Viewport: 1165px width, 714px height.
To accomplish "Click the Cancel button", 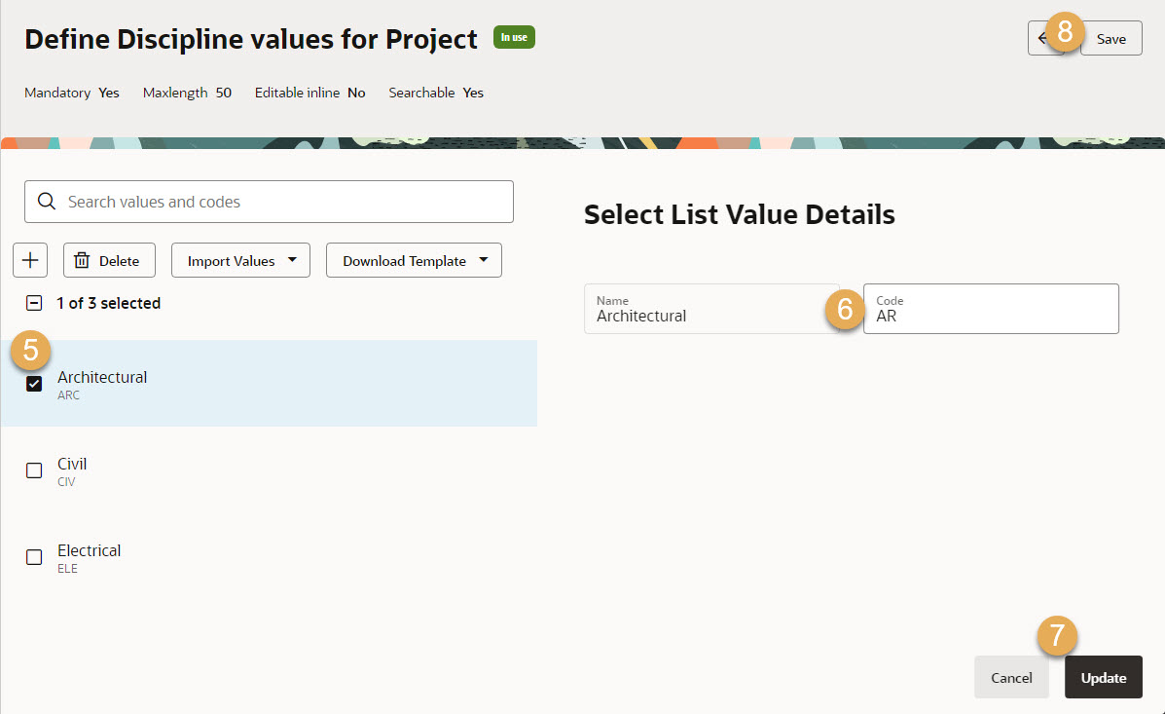I will point(1011,677).
